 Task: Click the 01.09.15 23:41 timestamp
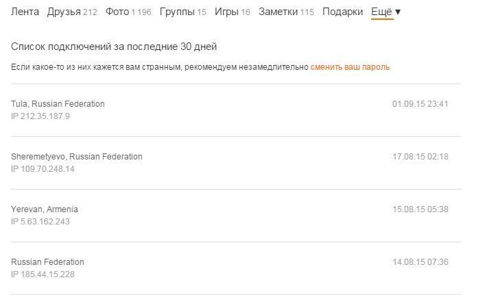click(x=420, y=104)
